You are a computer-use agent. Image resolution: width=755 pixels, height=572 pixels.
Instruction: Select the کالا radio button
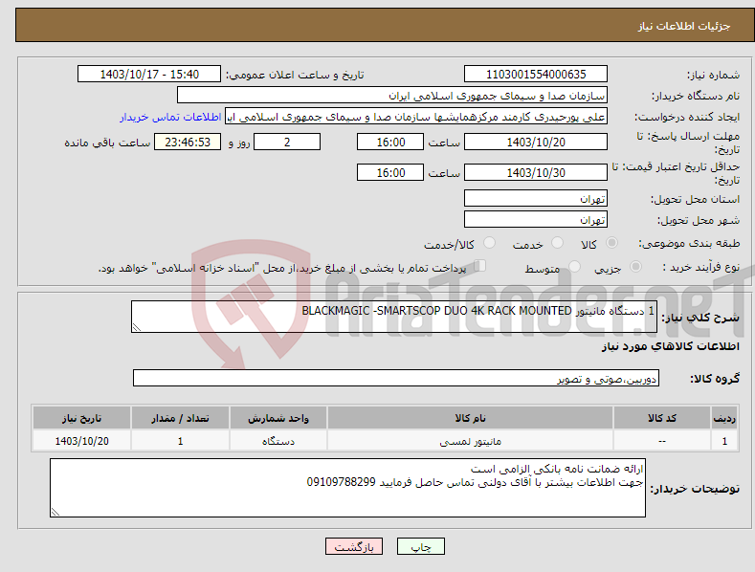click(611, 243)
